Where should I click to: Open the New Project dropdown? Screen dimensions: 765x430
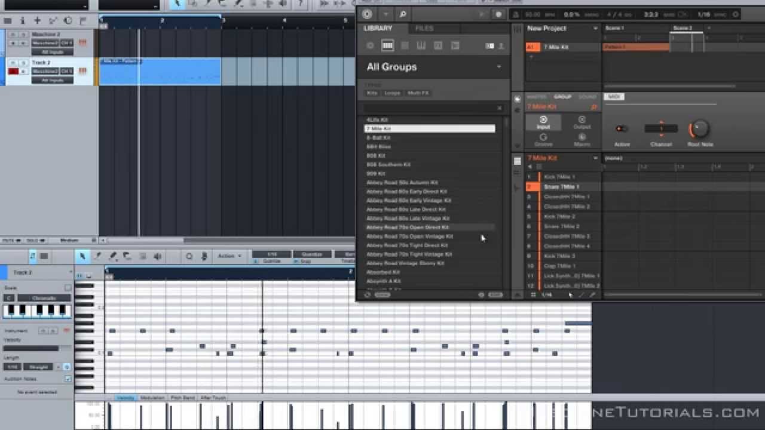coord(595,29)
